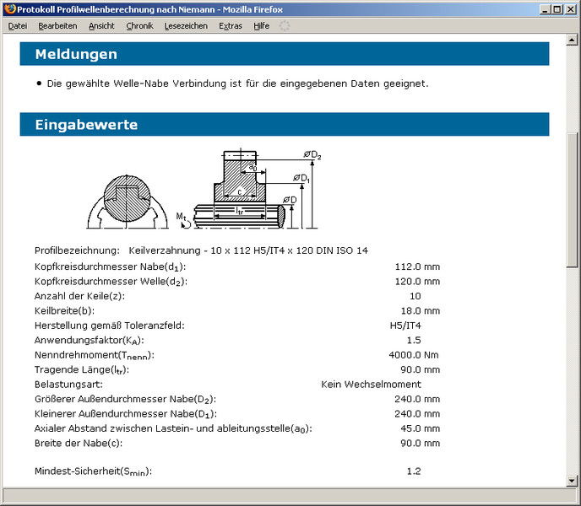The image size is (581, 506).
Task: Click the Firefox icon in title bar
Action: tap(9, 8)
